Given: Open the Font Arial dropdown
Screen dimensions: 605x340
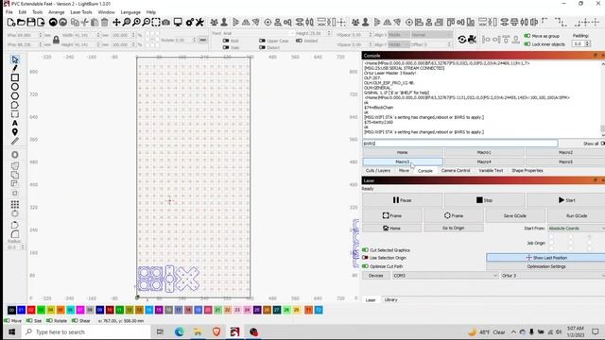Looking at the screenshot, I should 258,34.
